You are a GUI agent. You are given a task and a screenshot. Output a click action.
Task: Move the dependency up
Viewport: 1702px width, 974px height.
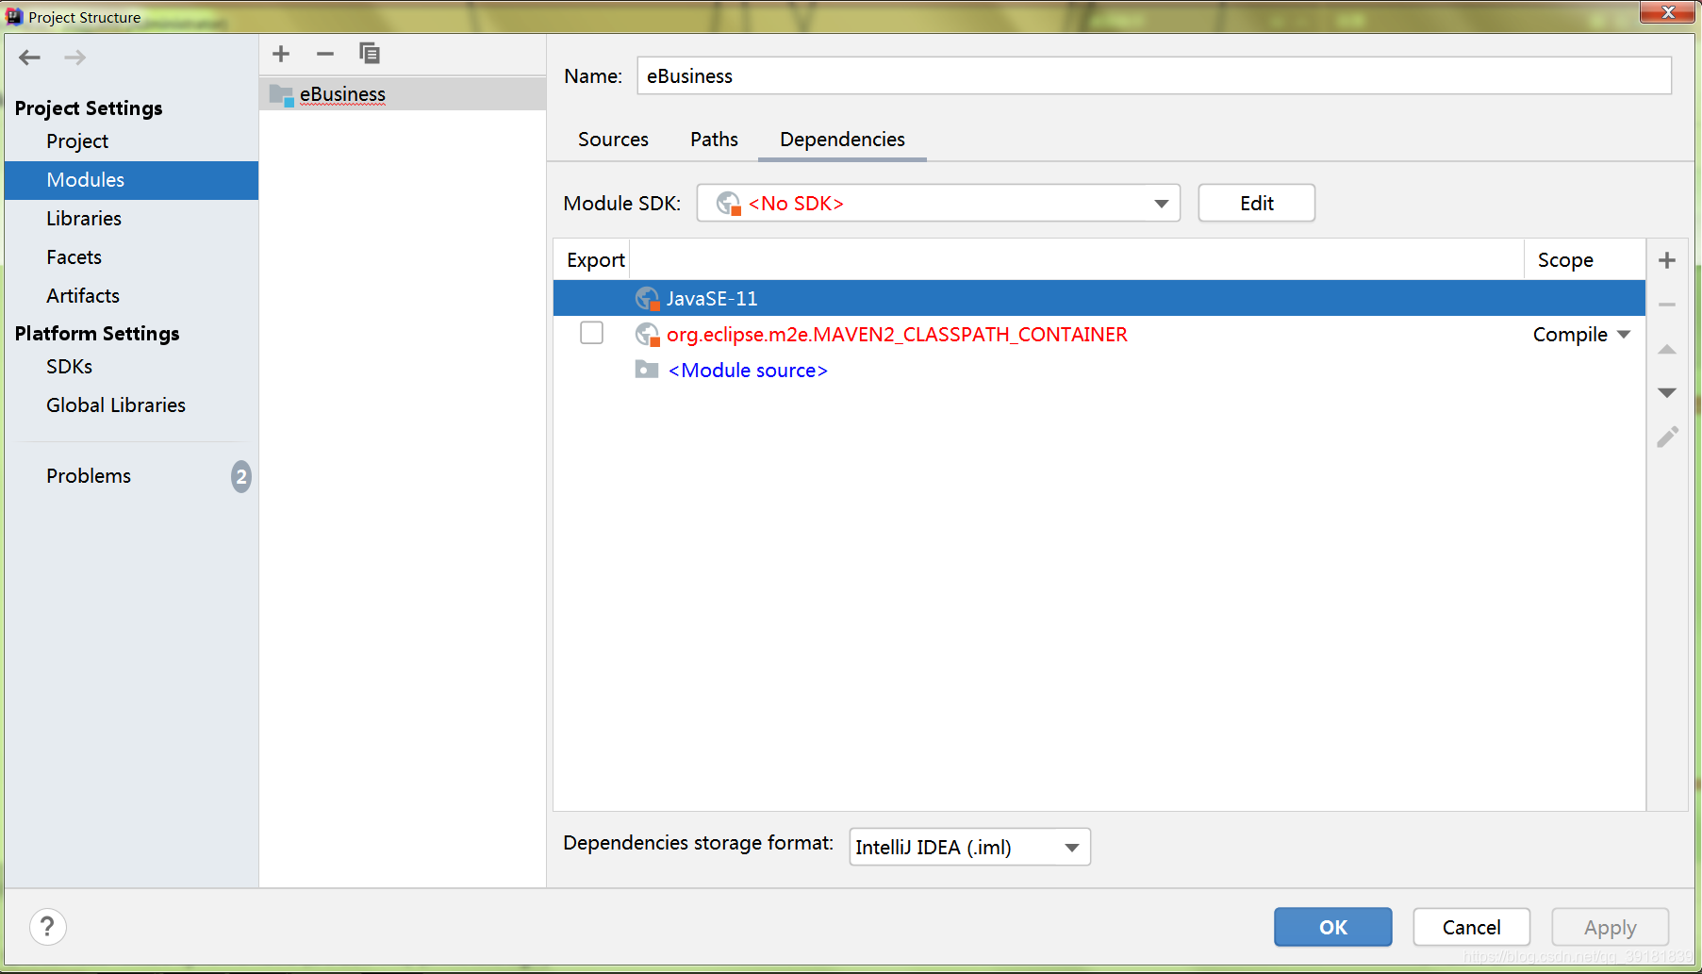click(1667, 349)
